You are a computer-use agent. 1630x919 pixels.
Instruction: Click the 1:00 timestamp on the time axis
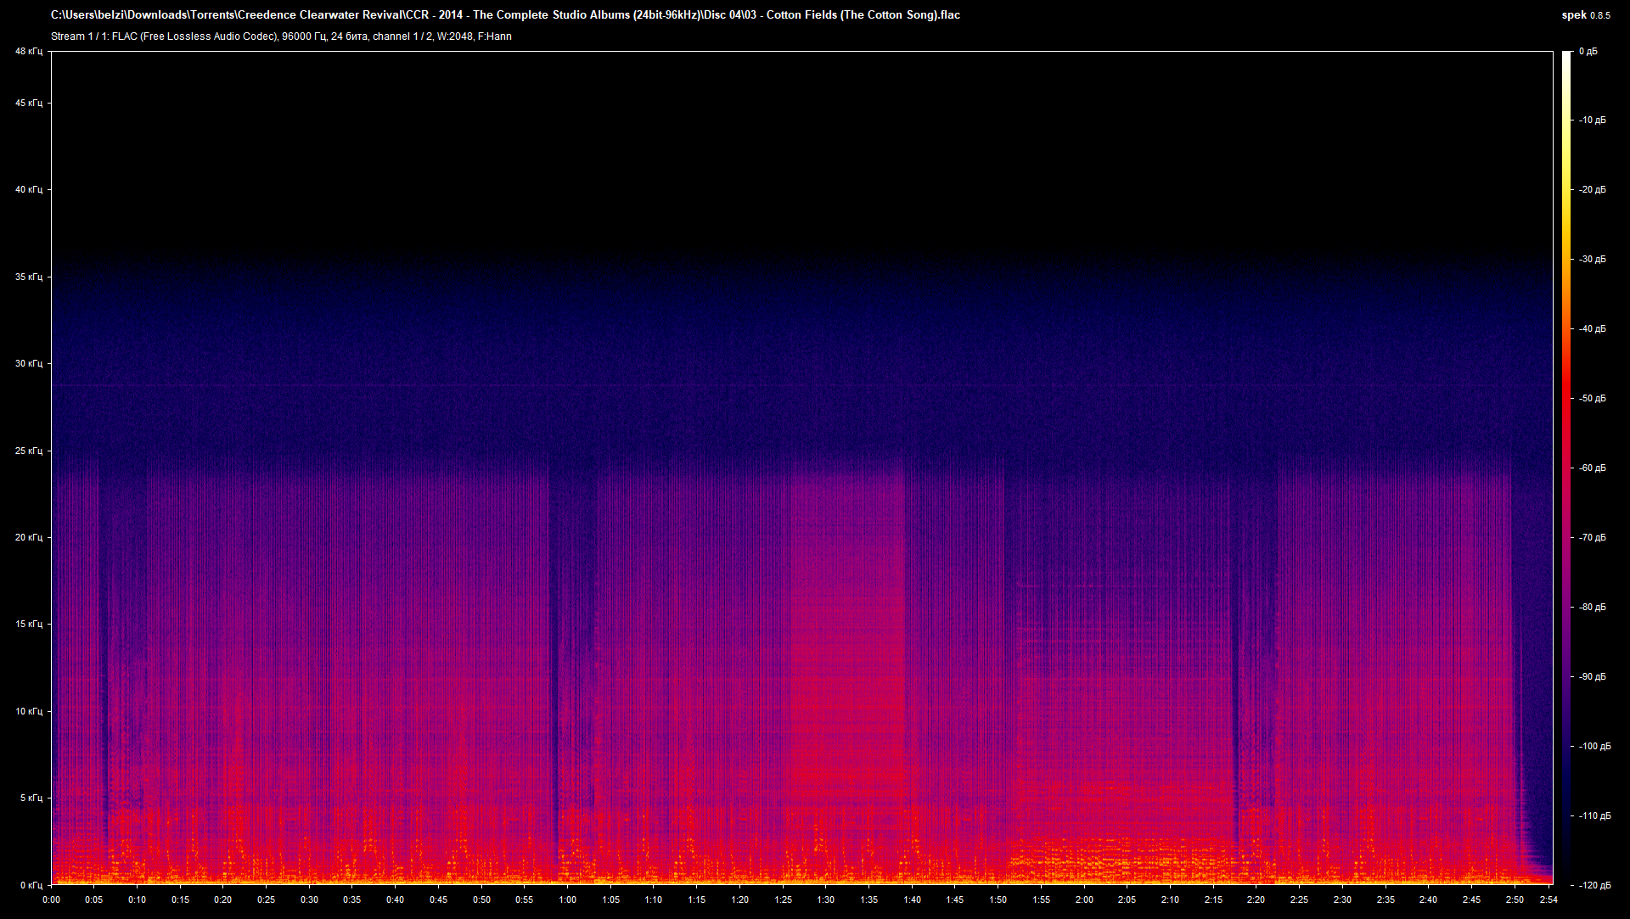pyautogui.click(x=568, y=899)
